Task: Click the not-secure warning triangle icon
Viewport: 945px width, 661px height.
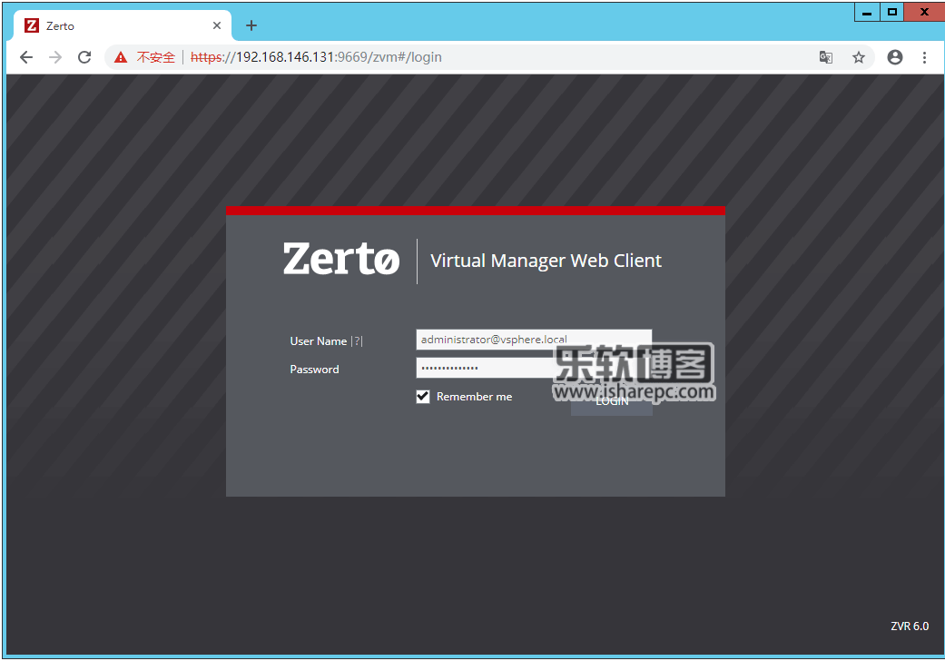Action: click(121, 57)
